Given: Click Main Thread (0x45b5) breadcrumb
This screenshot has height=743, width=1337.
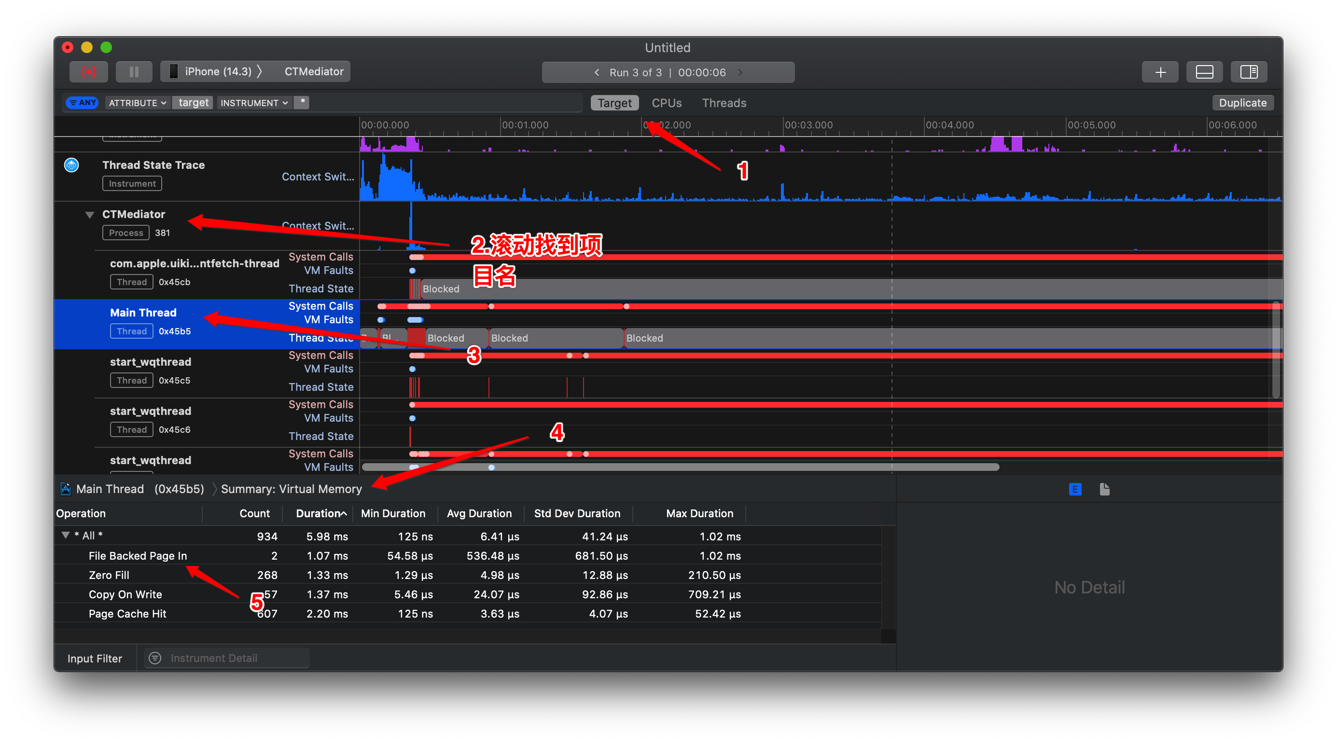Looking at the screenshot, I should tap(140, 489).
